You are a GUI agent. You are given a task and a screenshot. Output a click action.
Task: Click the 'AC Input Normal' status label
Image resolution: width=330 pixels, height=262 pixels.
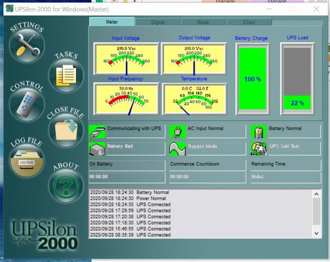(206, 129)
